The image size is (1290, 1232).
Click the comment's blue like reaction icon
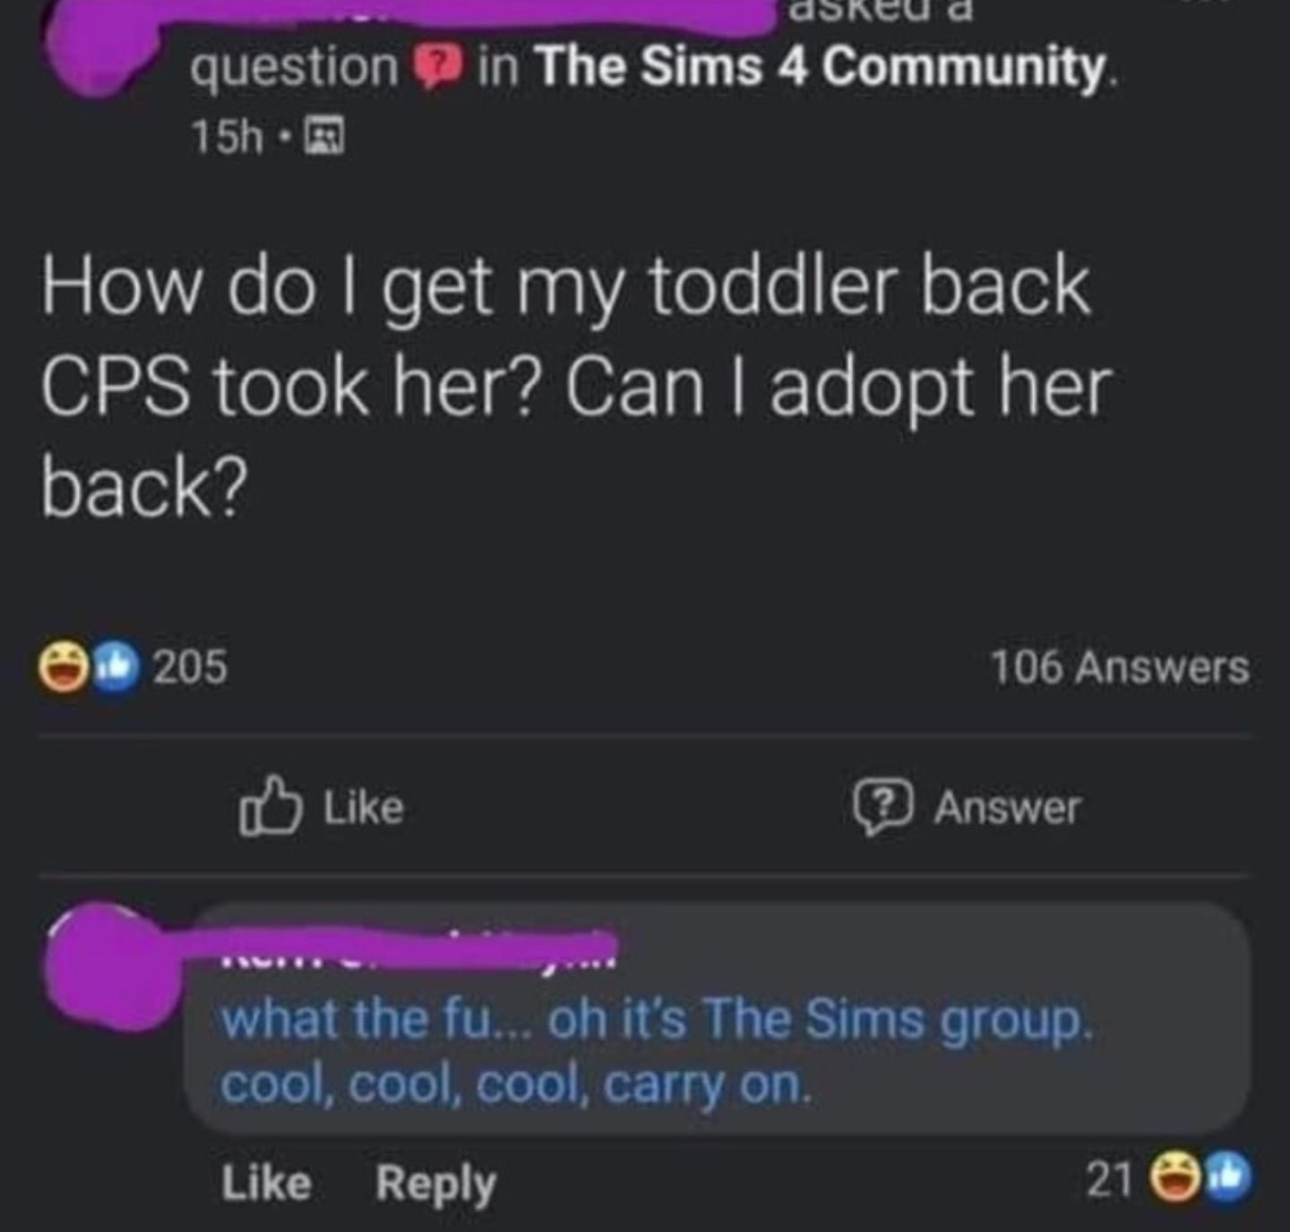1225,1179
